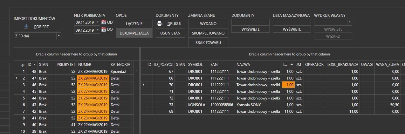Set status to SKOMPLETOWANO
Screen dimensions: 405x134
[208, 33]
